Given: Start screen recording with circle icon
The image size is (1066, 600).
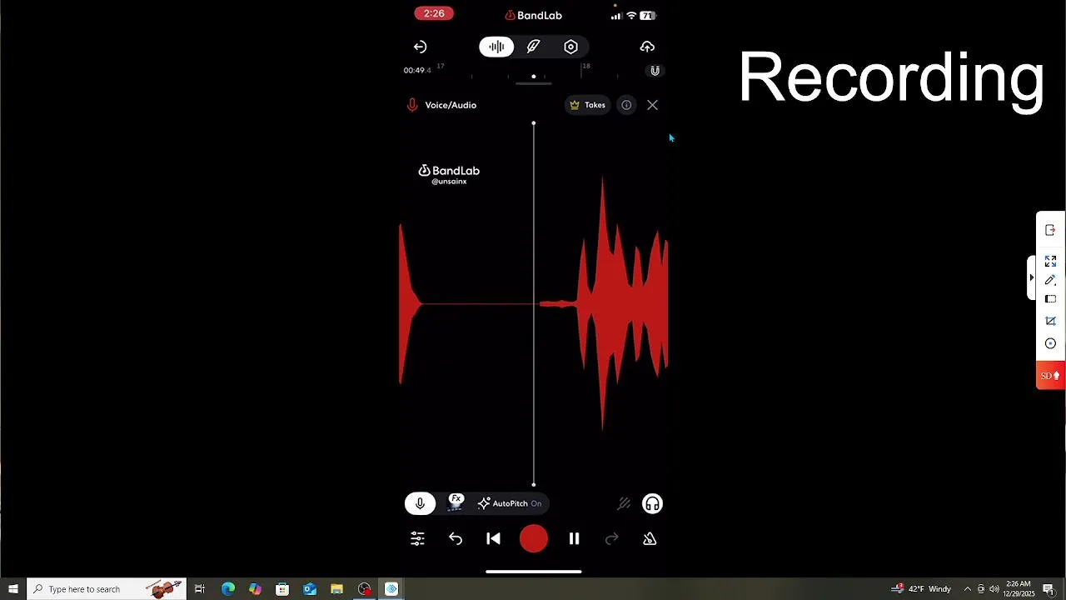Looking at the screenshot, I should pyautogui.click(x=1050, y=343).
